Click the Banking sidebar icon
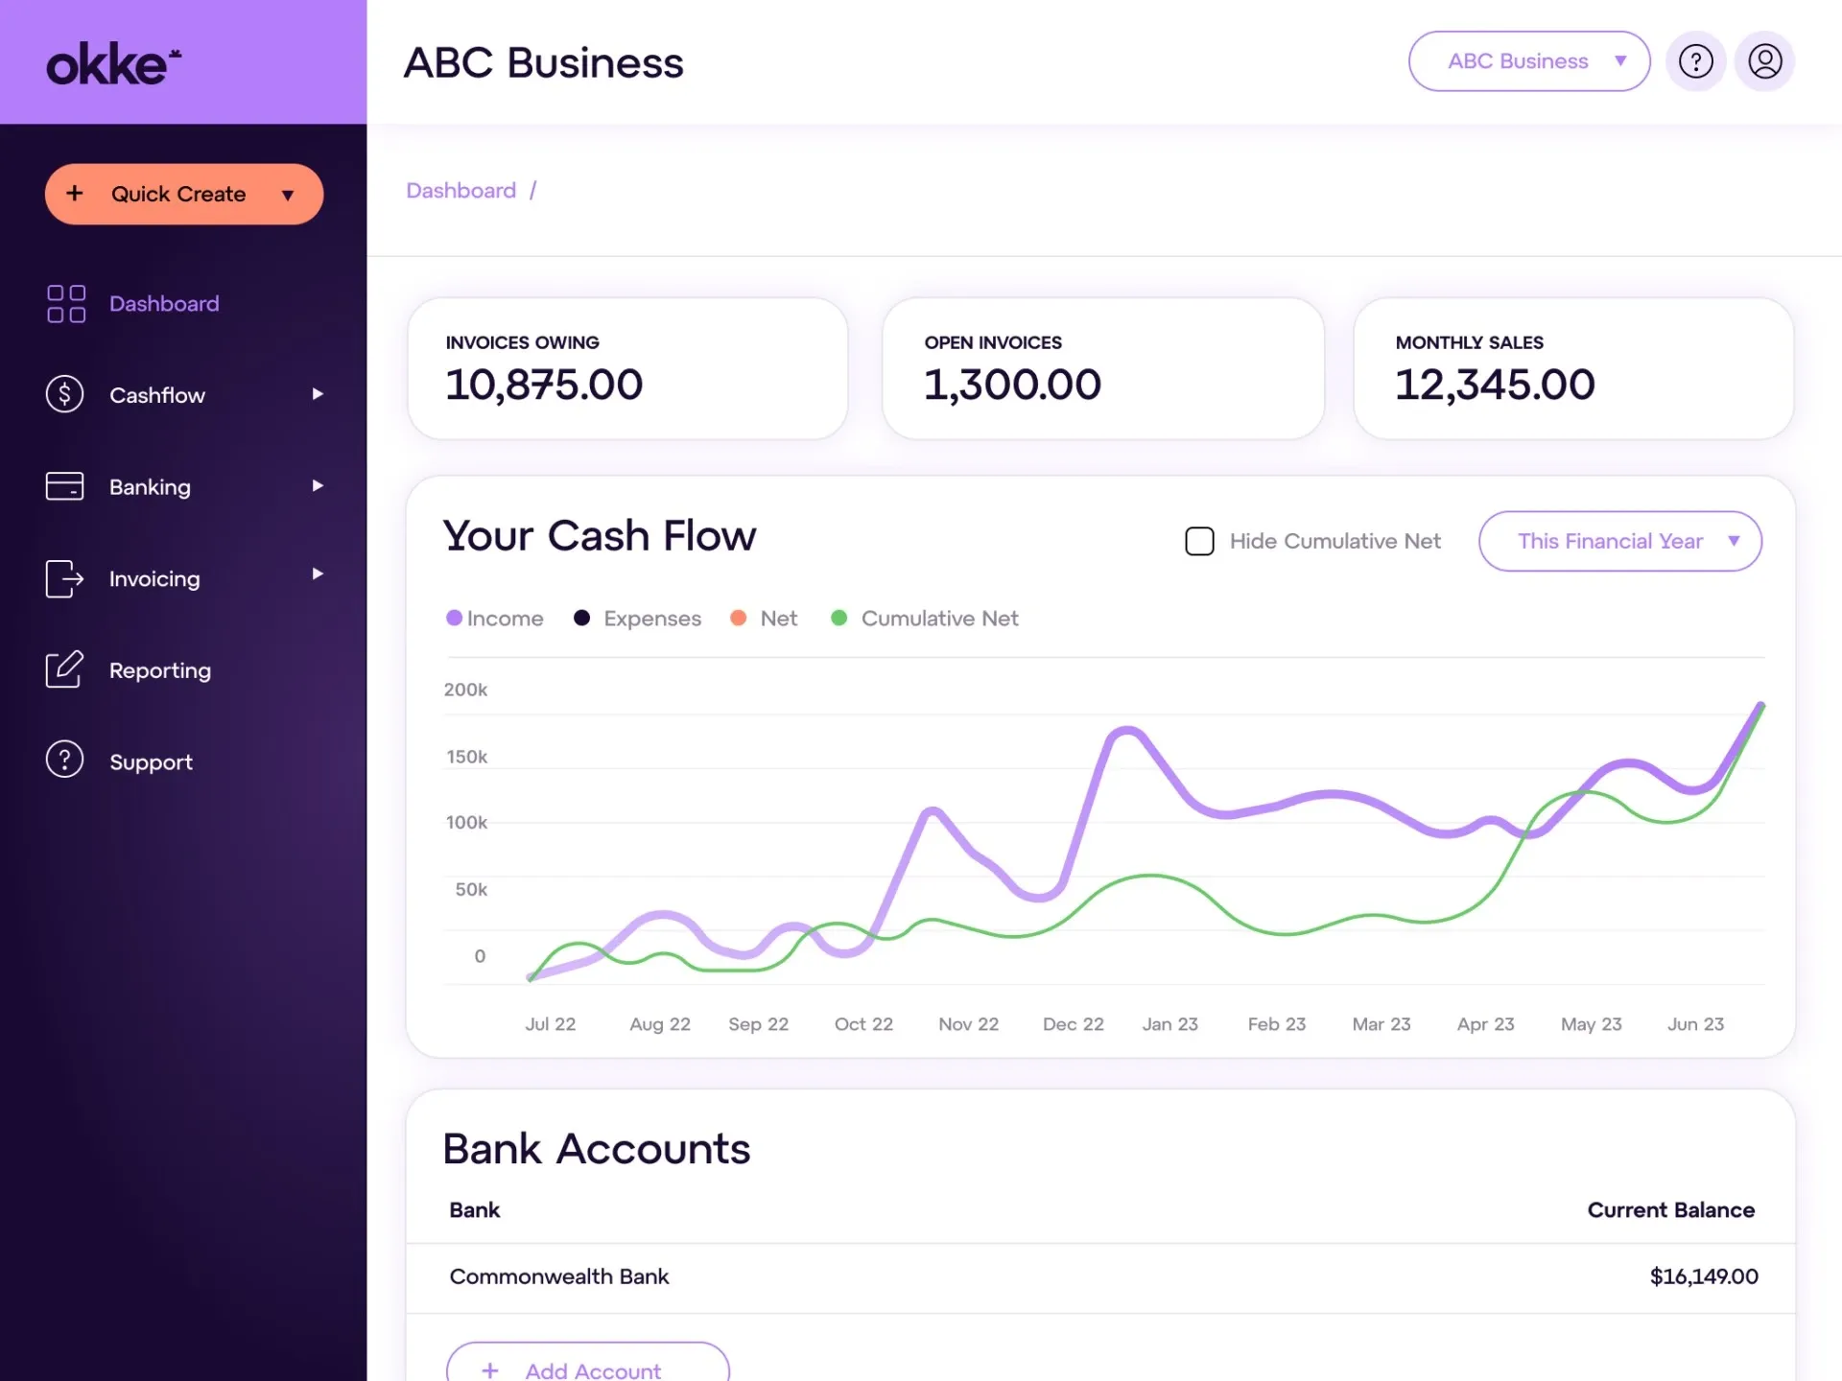1842x1381 pixels. click(64, 486)
